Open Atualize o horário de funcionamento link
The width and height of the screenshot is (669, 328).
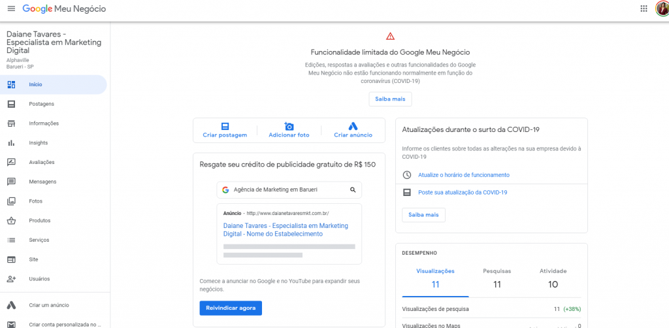click(464, 175)
